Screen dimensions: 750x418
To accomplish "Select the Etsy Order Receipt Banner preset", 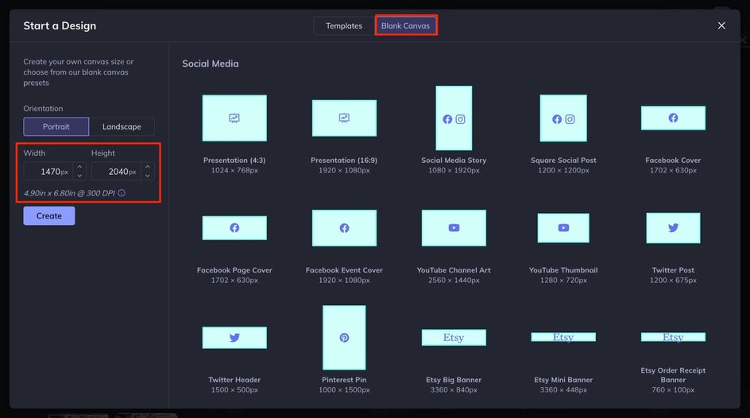I will coord(673,337).
